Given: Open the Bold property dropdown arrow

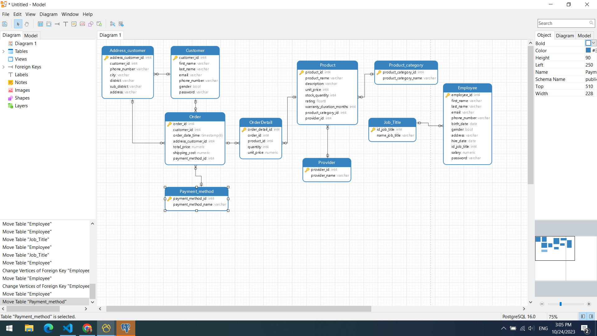Looking at the screenshot, I should click(594, 43).
